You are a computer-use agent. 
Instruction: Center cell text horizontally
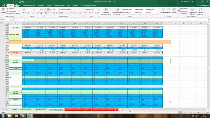click(49, 13)
